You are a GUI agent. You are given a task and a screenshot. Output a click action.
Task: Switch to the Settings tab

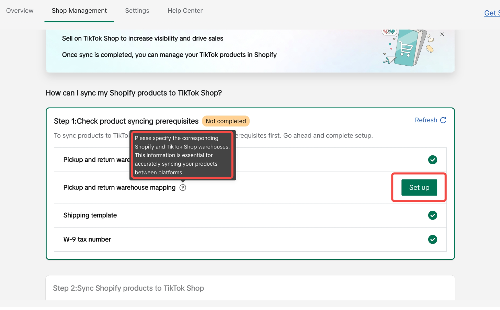[x=137, y=11]
